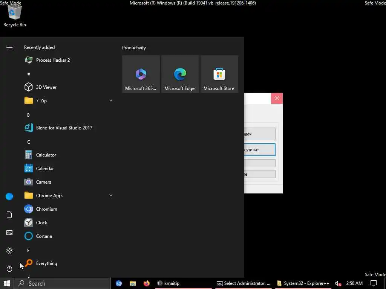
Task: Click the dialog button ending in 'дач'
Action: tap(260, 134)
